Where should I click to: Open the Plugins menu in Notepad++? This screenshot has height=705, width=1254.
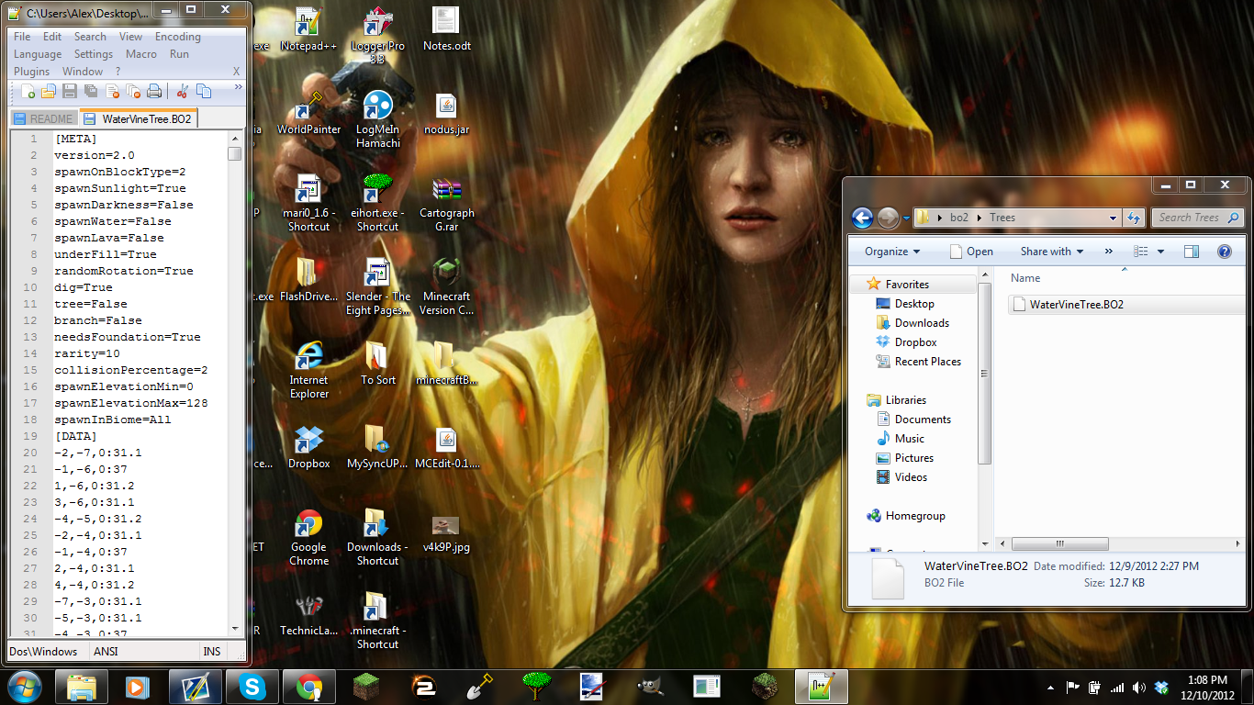pos(32,72)
